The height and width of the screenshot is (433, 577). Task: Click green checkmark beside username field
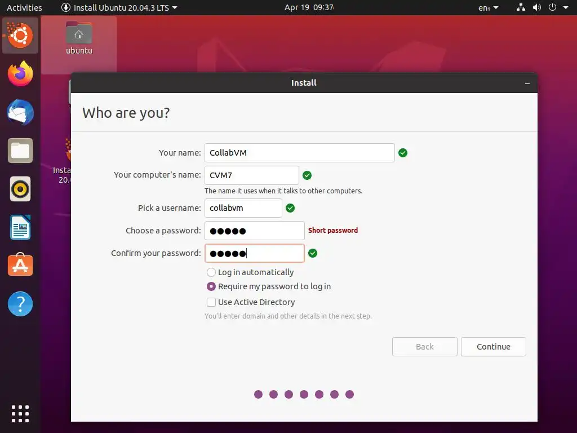(x=290, y=208)
